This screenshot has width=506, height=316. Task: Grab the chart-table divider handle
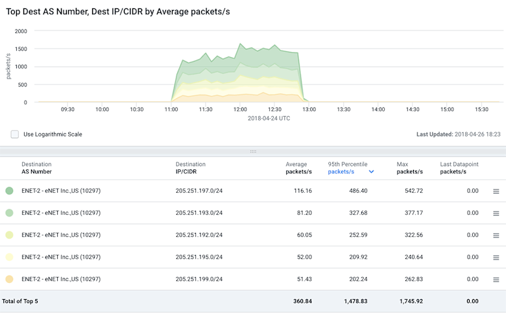[x=253, y=151]
